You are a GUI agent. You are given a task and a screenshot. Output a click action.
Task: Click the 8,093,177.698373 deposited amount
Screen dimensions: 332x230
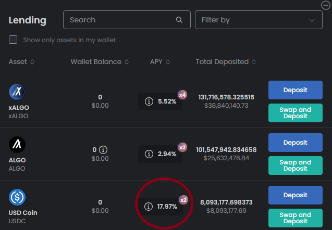click(226, 202)
